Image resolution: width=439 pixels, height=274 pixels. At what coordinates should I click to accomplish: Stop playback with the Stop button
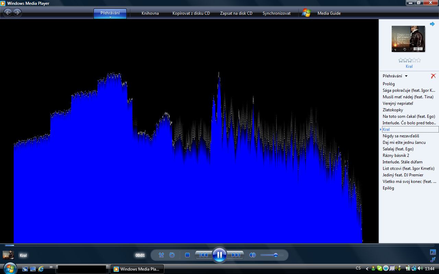coord(187,255)
